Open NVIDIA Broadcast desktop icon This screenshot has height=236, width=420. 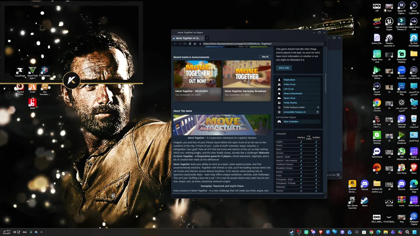[x=401, y=137]
